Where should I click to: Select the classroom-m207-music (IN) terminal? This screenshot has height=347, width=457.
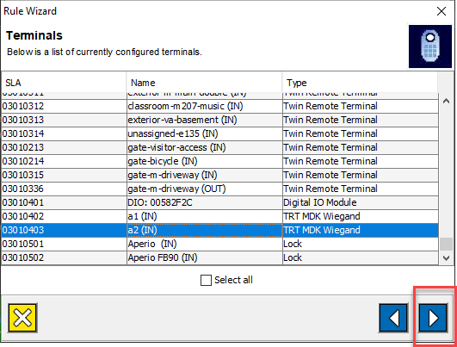(219, 106)
